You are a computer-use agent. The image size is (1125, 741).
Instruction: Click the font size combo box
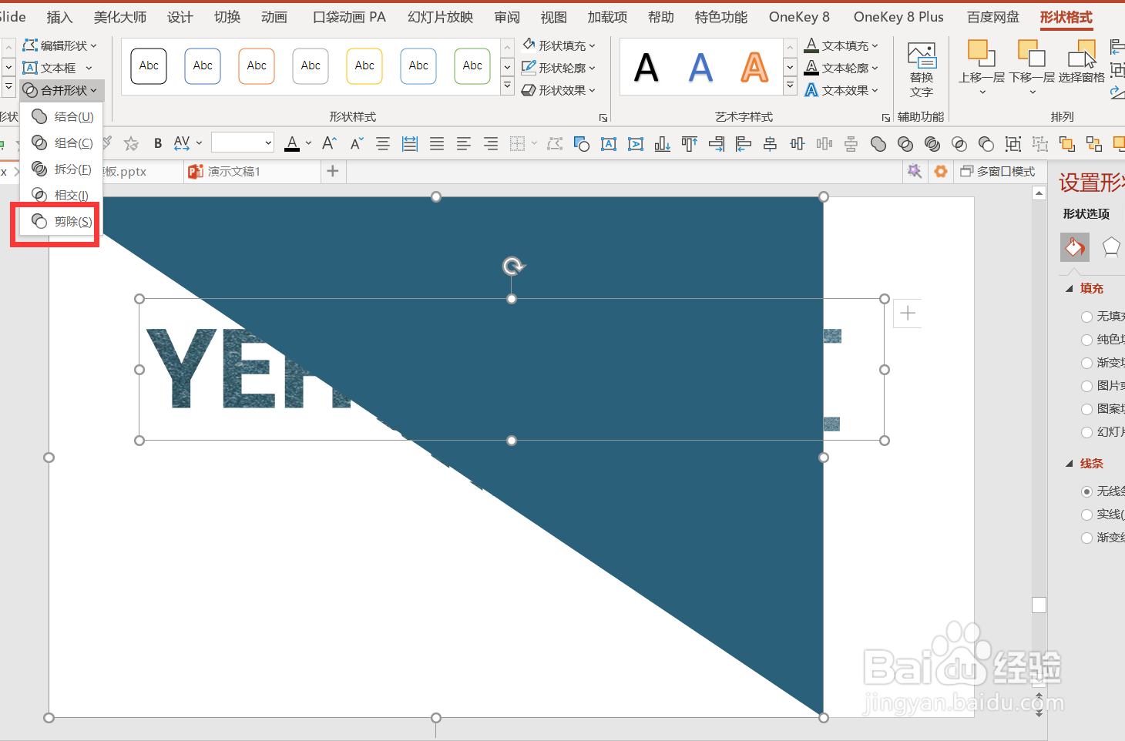click(243, 142)
